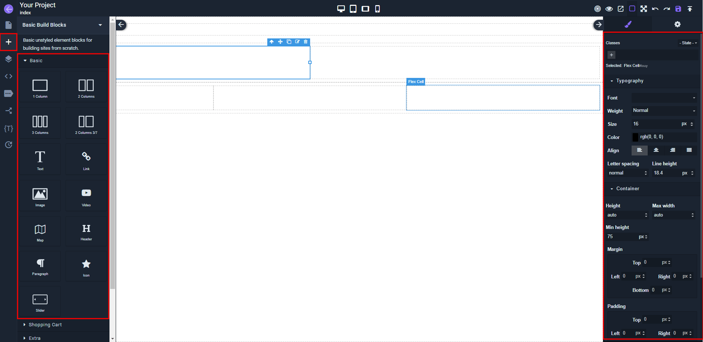703x342 pixels.
Task: Select the Text element block
Action: click(40, 159)
